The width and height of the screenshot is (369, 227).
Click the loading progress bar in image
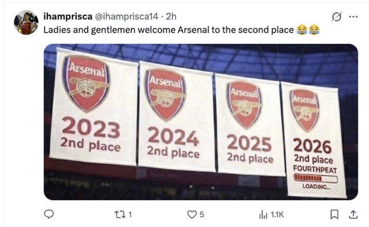(x=316, y=178)
